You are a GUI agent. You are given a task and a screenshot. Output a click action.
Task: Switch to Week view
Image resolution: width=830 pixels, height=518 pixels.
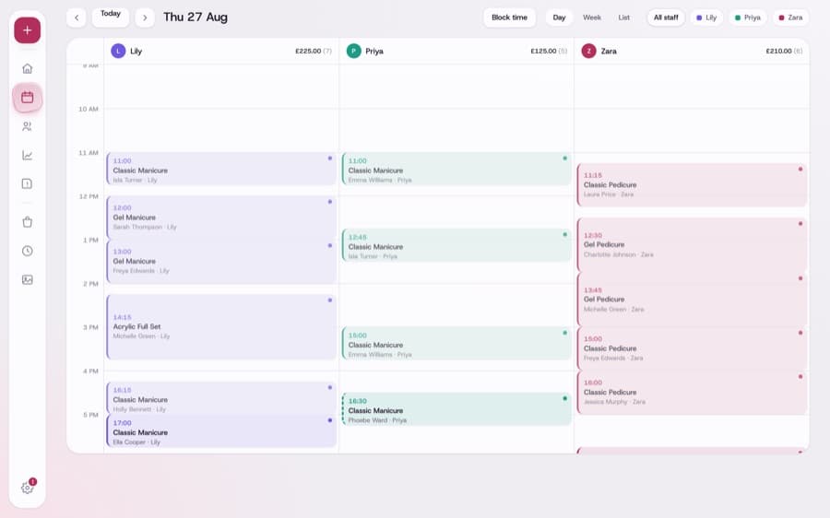pos(592,18)
